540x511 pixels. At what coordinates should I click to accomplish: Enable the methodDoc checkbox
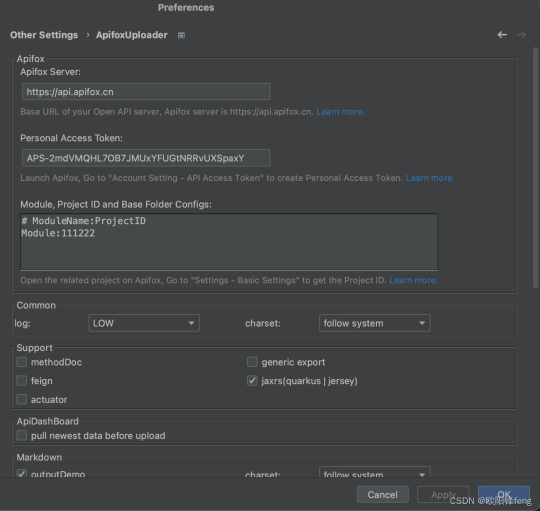21,362
